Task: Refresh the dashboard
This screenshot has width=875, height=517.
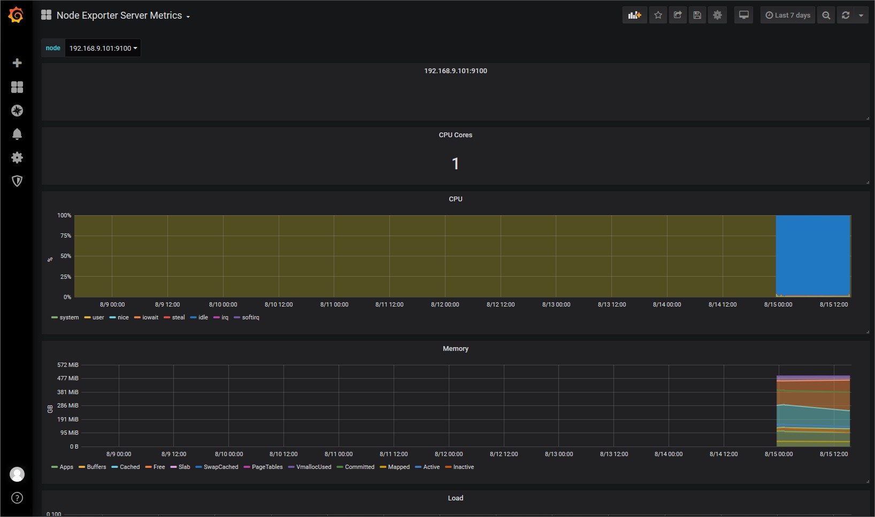Action: coord(846,15)
